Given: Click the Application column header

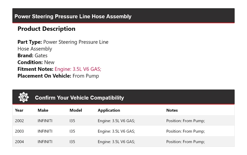Looking at the screenshot, I should [x=109, y=110].
